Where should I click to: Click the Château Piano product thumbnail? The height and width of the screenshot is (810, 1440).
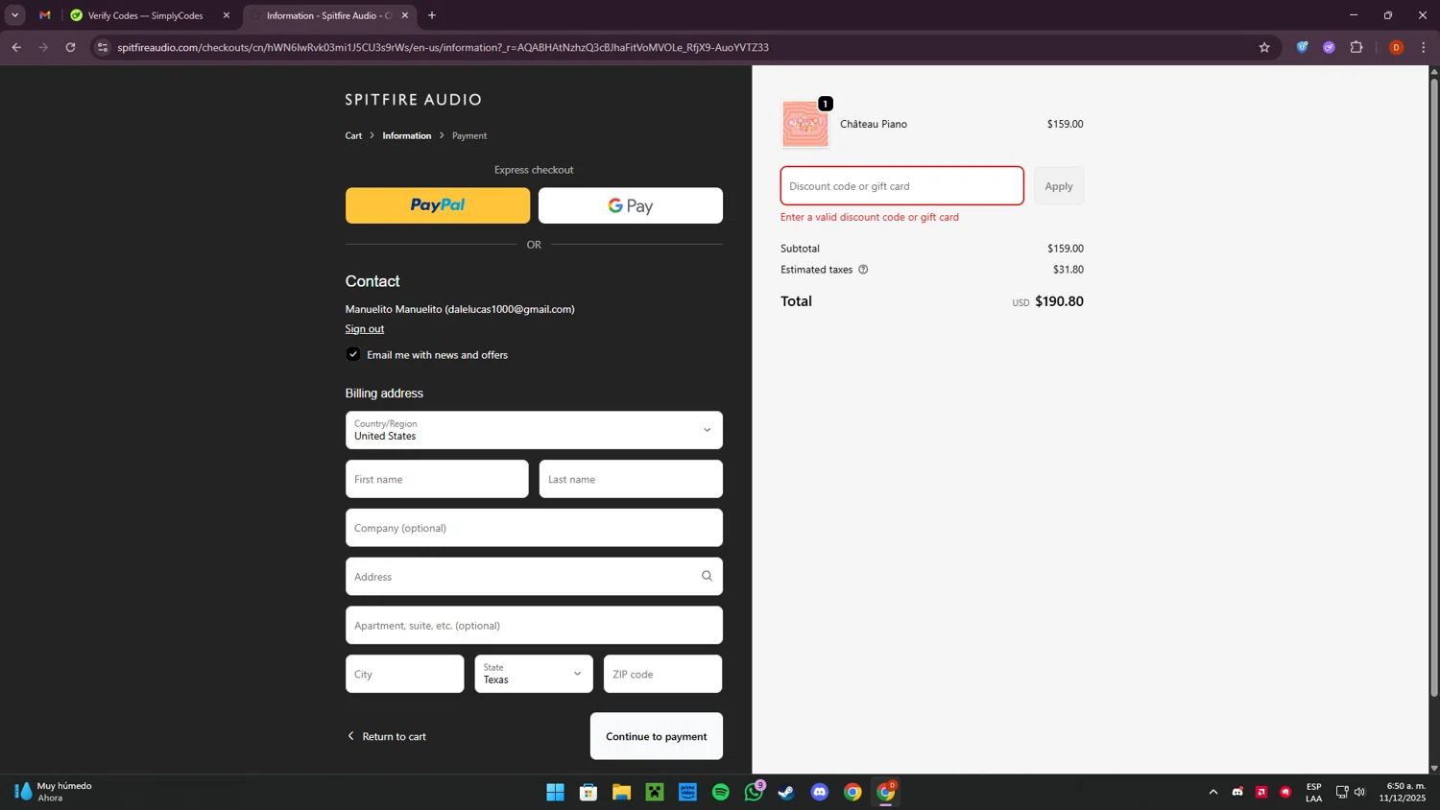[804, 124]
